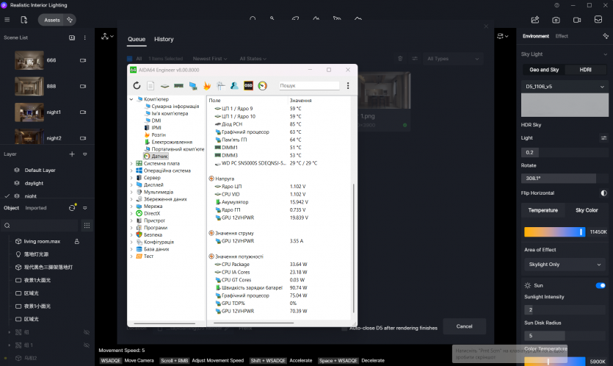Open the AIDA64 three-dot menu

[x=347, y=86]
